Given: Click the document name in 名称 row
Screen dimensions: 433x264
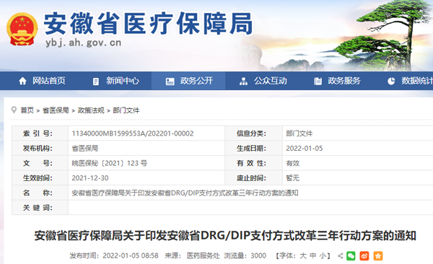Looking at the screenshot, I should [185, 193].
